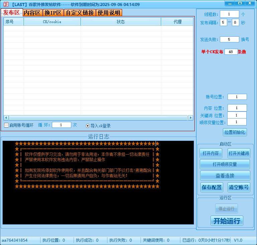257x245 pixels.
Task: Click inside the 运行日志 log text area
Action: [98, 183]
